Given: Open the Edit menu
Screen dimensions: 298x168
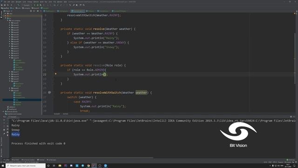Looking at the screenshot, I should click(x=9, y=2).
